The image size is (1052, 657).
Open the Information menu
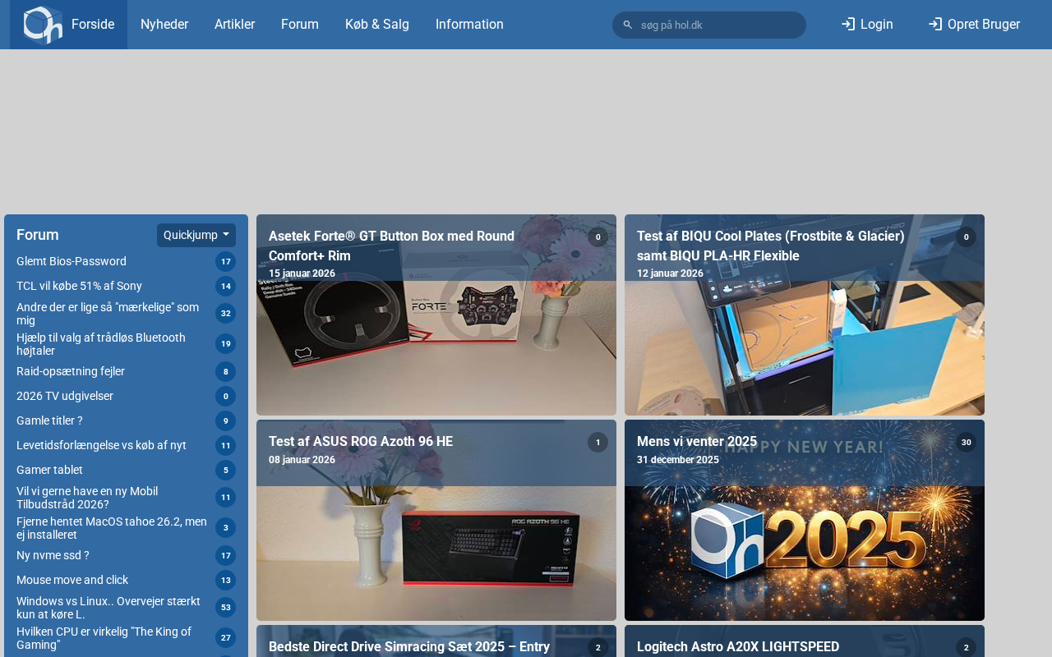pos(469,25)
